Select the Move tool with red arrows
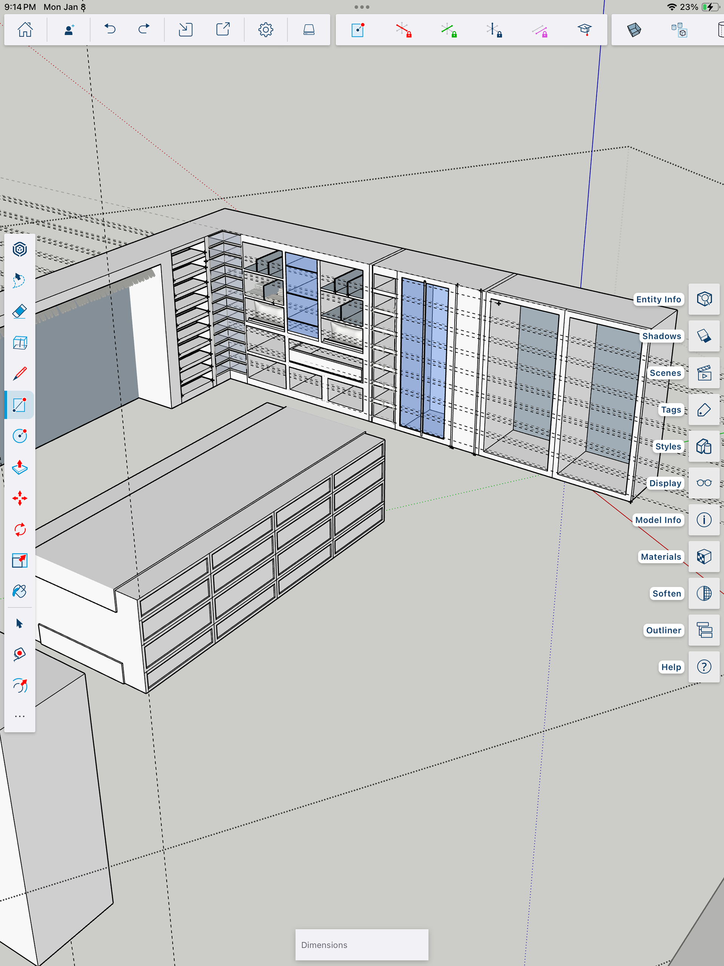This screenshot has height=966, width=724. pyautogui.click(x=20, y=498)
